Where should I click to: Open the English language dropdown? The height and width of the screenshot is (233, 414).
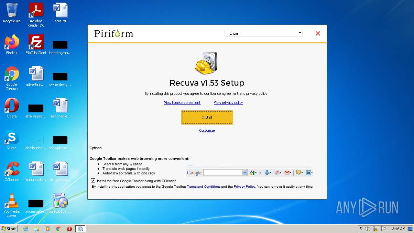pos(264,33)
